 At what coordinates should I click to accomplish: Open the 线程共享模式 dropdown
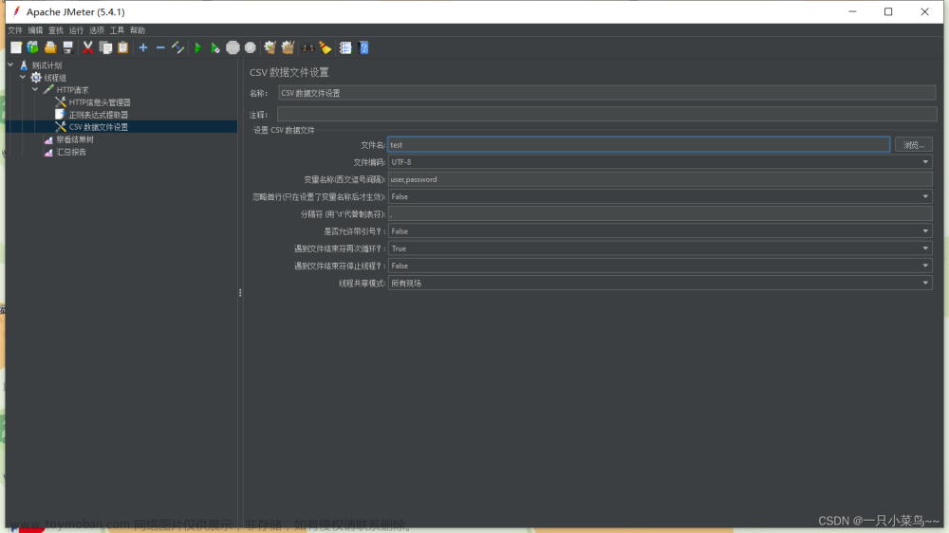click(x=660, y=284)
